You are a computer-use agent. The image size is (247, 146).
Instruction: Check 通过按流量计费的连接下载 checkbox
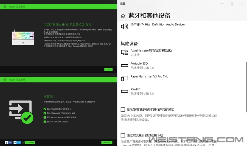[x=123, y=135]
